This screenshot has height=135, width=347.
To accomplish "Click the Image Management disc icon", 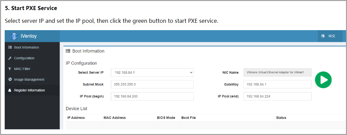I will coord(10,79).
